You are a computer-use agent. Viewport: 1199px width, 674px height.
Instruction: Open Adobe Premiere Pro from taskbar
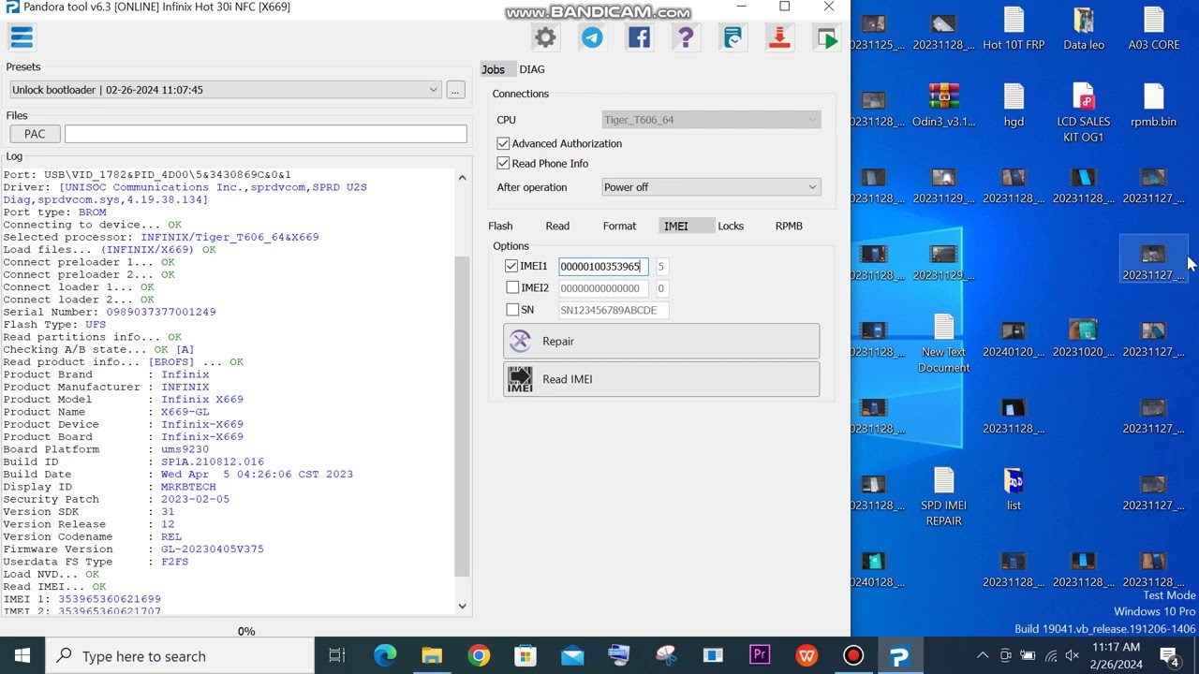pos(760,655)
